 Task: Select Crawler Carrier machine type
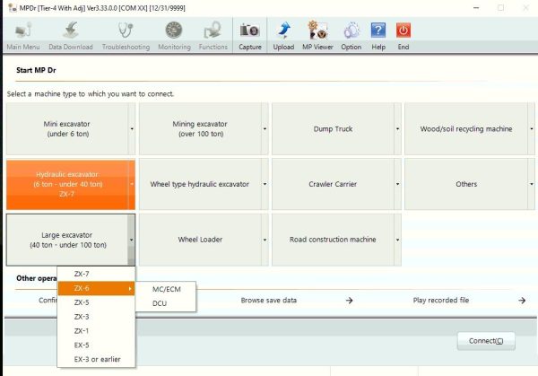click(333, 184)
